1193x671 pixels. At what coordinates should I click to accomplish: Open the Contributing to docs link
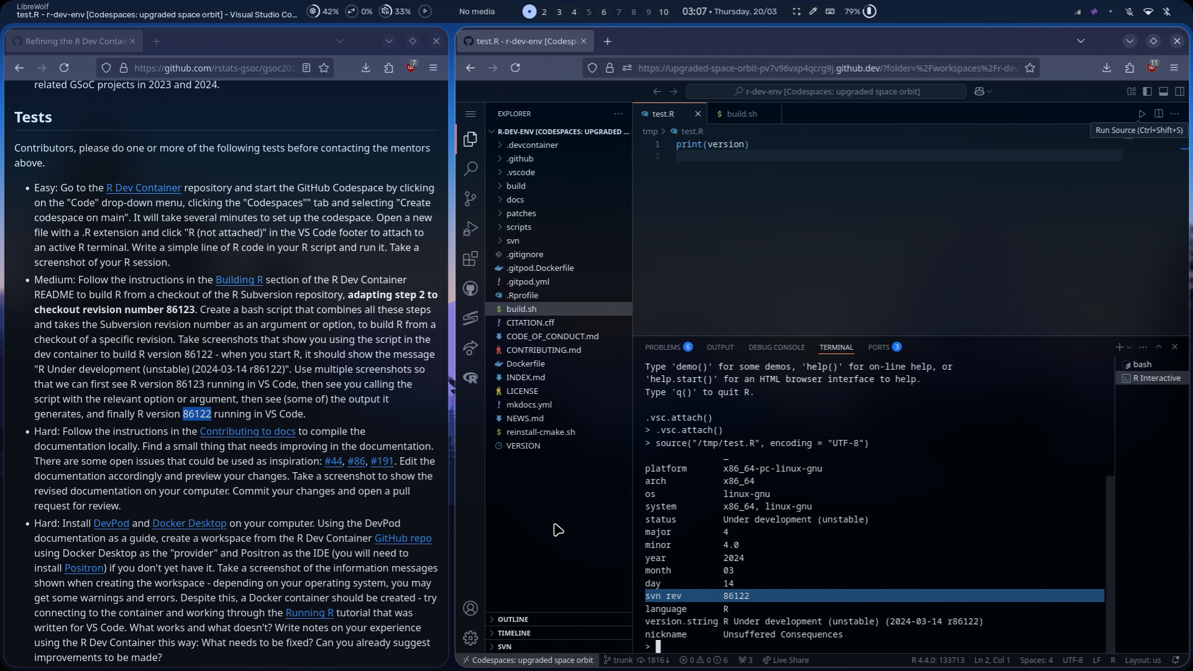click(247, 431)
